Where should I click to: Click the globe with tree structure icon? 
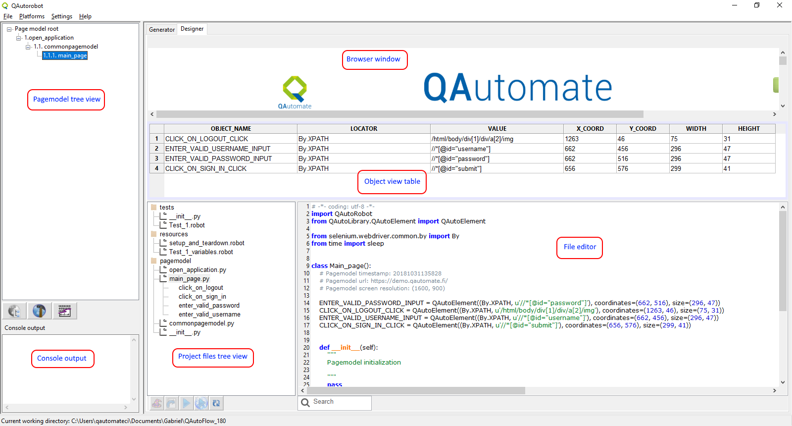[x=14, y=311]
